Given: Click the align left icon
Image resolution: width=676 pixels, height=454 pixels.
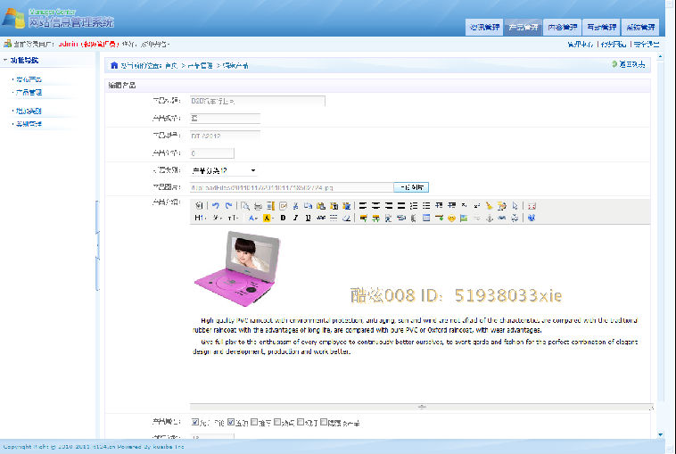Looking at the screenshot, I should (363, 206).
